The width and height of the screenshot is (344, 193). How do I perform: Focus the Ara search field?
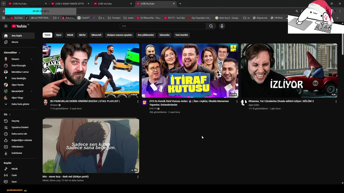point(163,26)
